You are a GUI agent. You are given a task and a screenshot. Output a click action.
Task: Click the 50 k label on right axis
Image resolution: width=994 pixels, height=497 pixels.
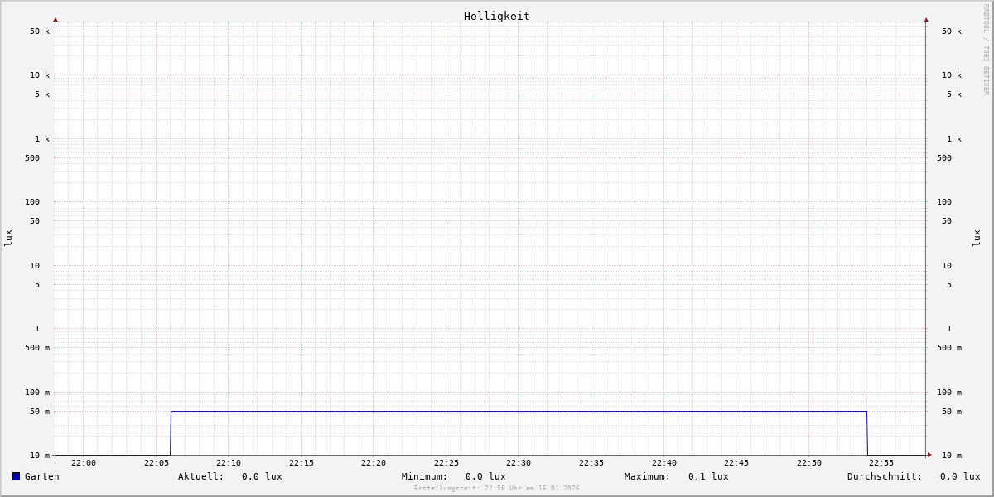(x=952, y=31)
